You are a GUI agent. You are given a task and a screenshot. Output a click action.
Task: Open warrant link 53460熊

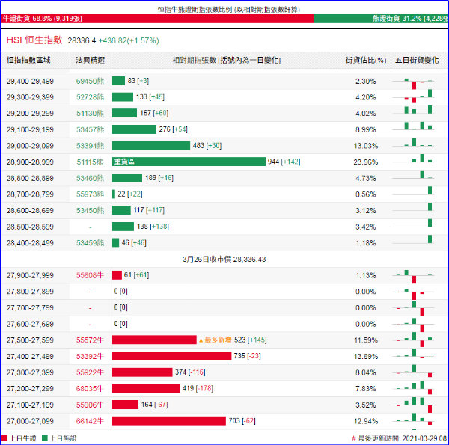tap(90, 178)
